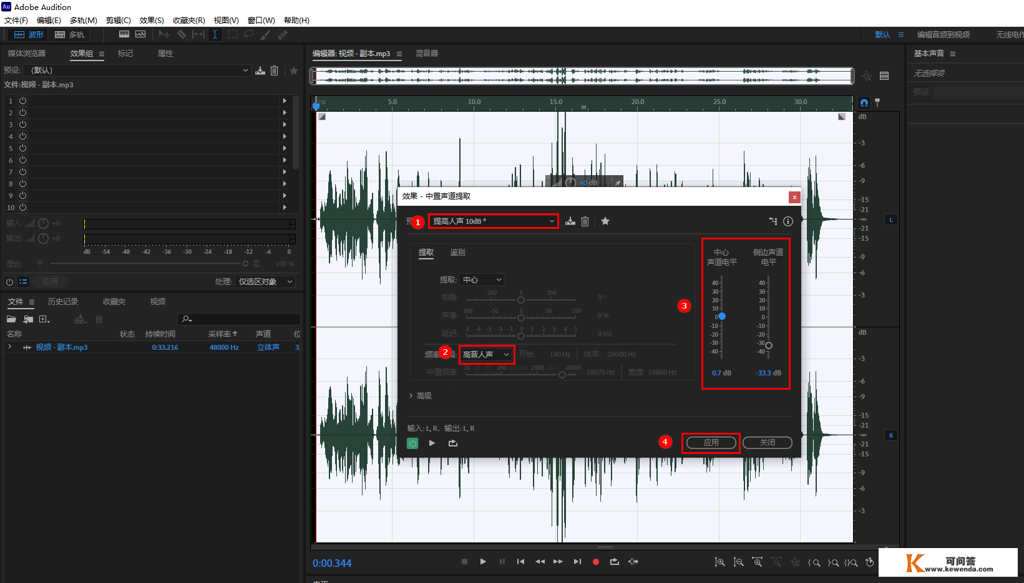
Task: Open 效果(S) menu
Action: [152, 21]
